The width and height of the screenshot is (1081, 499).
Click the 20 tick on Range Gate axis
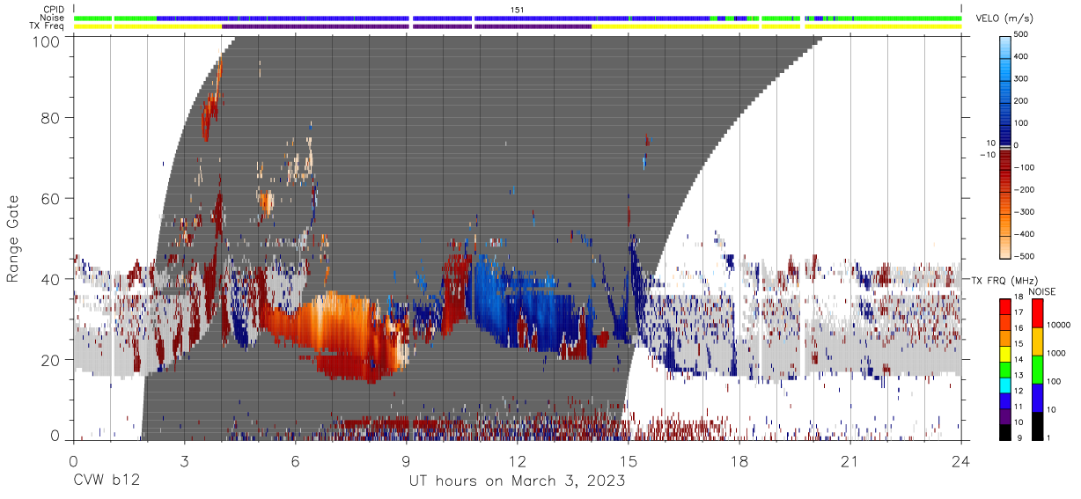point(52,359)
